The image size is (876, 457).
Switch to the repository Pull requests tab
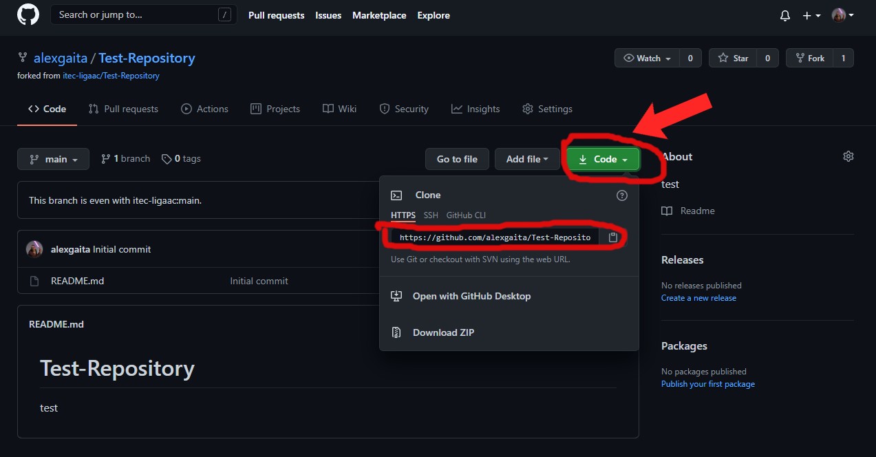[123, 109]
